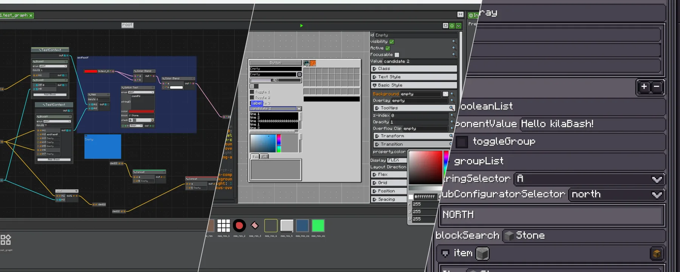Click the Button widget in the preview
The width and height of the screenshot is (680, 272).
(x=275, y=63)
